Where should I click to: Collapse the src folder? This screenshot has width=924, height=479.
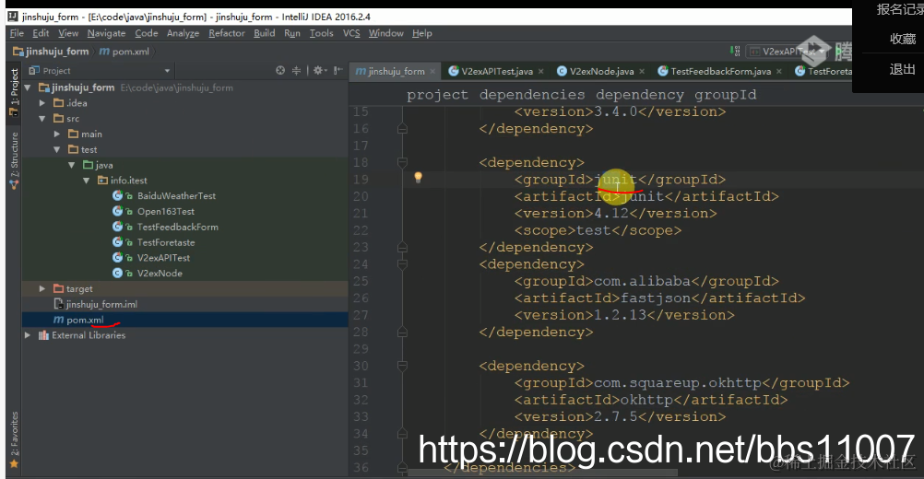pyautogui.click(x=42, y=118)
